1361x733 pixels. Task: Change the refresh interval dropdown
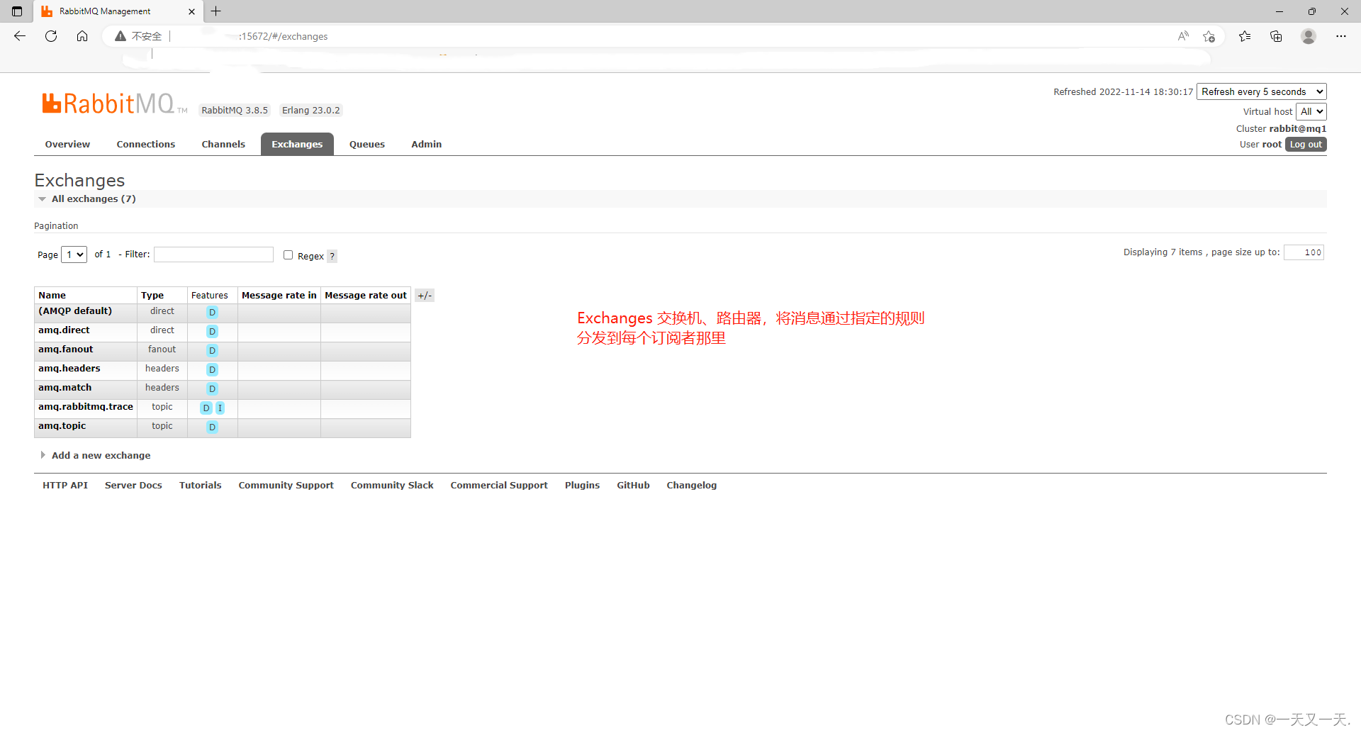coord(1260,91)
